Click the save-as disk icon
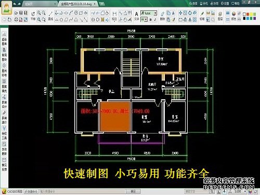This screenshot has height=195, width=260. pos(25,13)
